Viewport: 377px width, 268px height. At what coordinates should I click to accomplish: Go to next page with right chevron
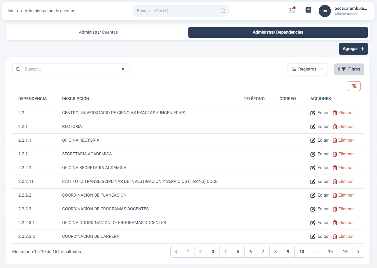358,252
